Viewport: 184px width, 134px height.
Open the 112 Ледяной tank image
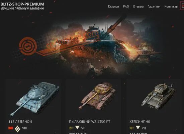[35, 99]
